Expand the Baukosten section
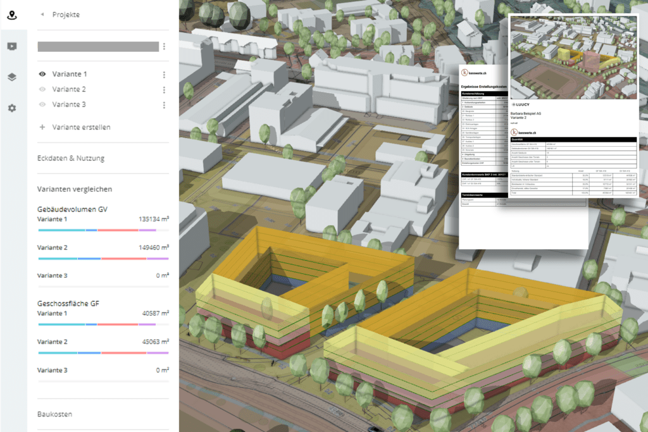Viewport: 648px width, 432px height. (x=55, y=414)
